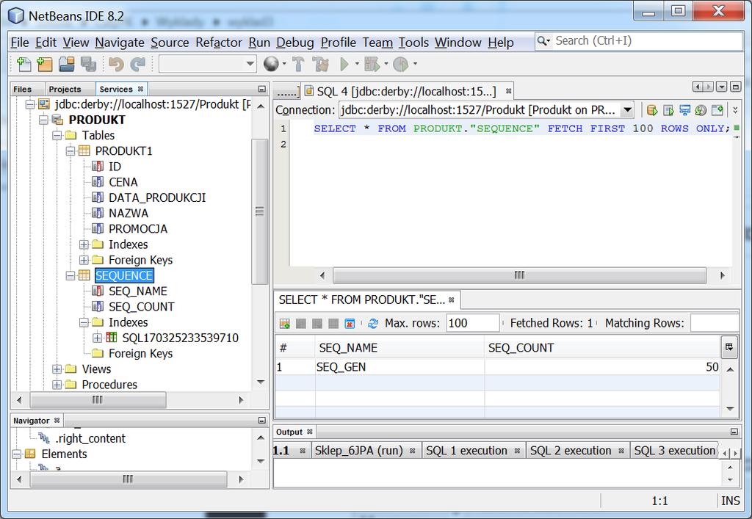Click the Search (Ctrl+I) field
752x519 pixels.
pyautogui.click(x=648, y=40)
